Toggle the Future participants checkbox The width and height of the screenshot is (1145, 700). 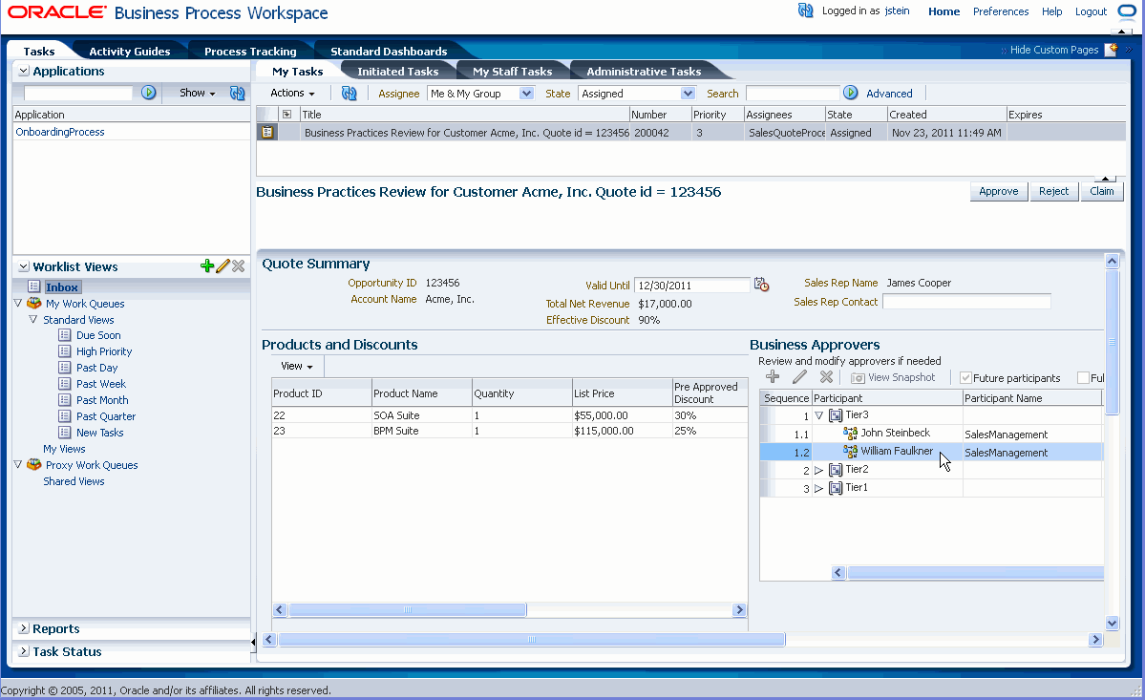pyautogui.click(x=965, y=377)
